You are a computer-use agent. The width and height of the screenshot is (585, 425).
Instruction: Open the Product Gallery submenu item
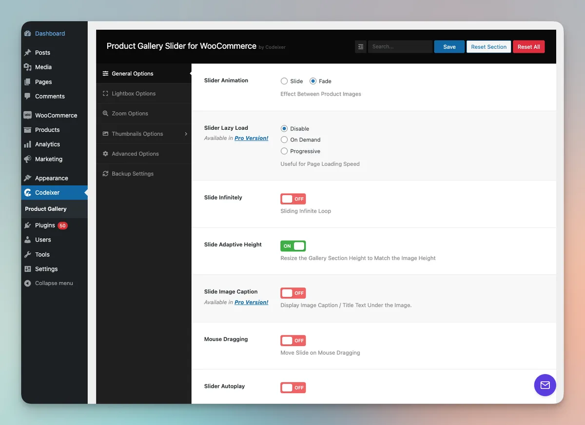[x=46, y=209]
